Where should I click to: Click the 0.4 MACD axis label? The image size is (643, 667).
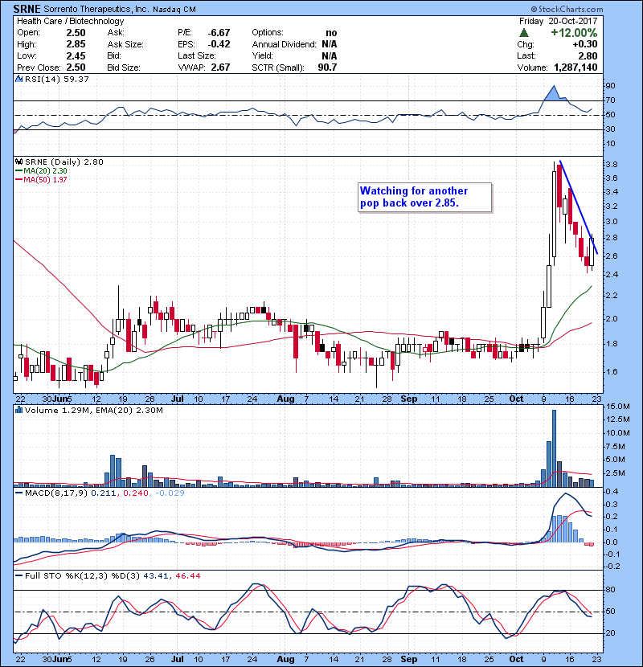(612, 492)
